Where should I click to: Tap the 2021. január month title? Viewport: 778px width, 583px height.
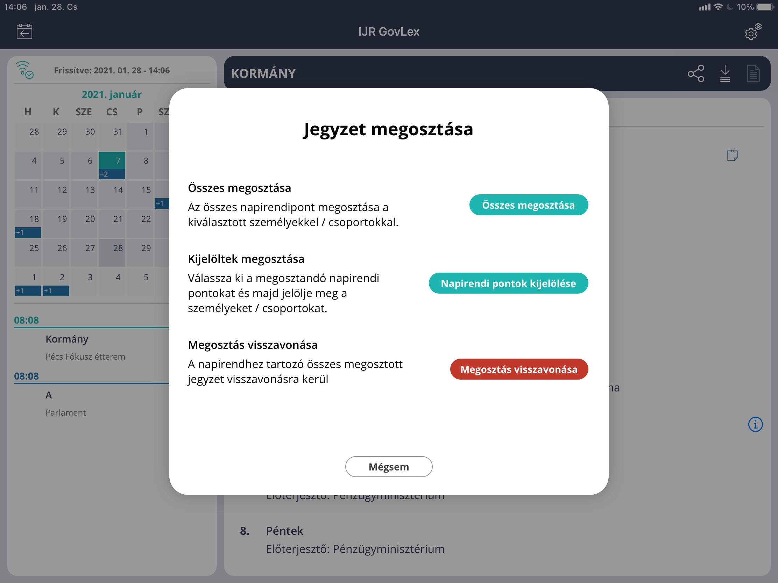(112, 94)
